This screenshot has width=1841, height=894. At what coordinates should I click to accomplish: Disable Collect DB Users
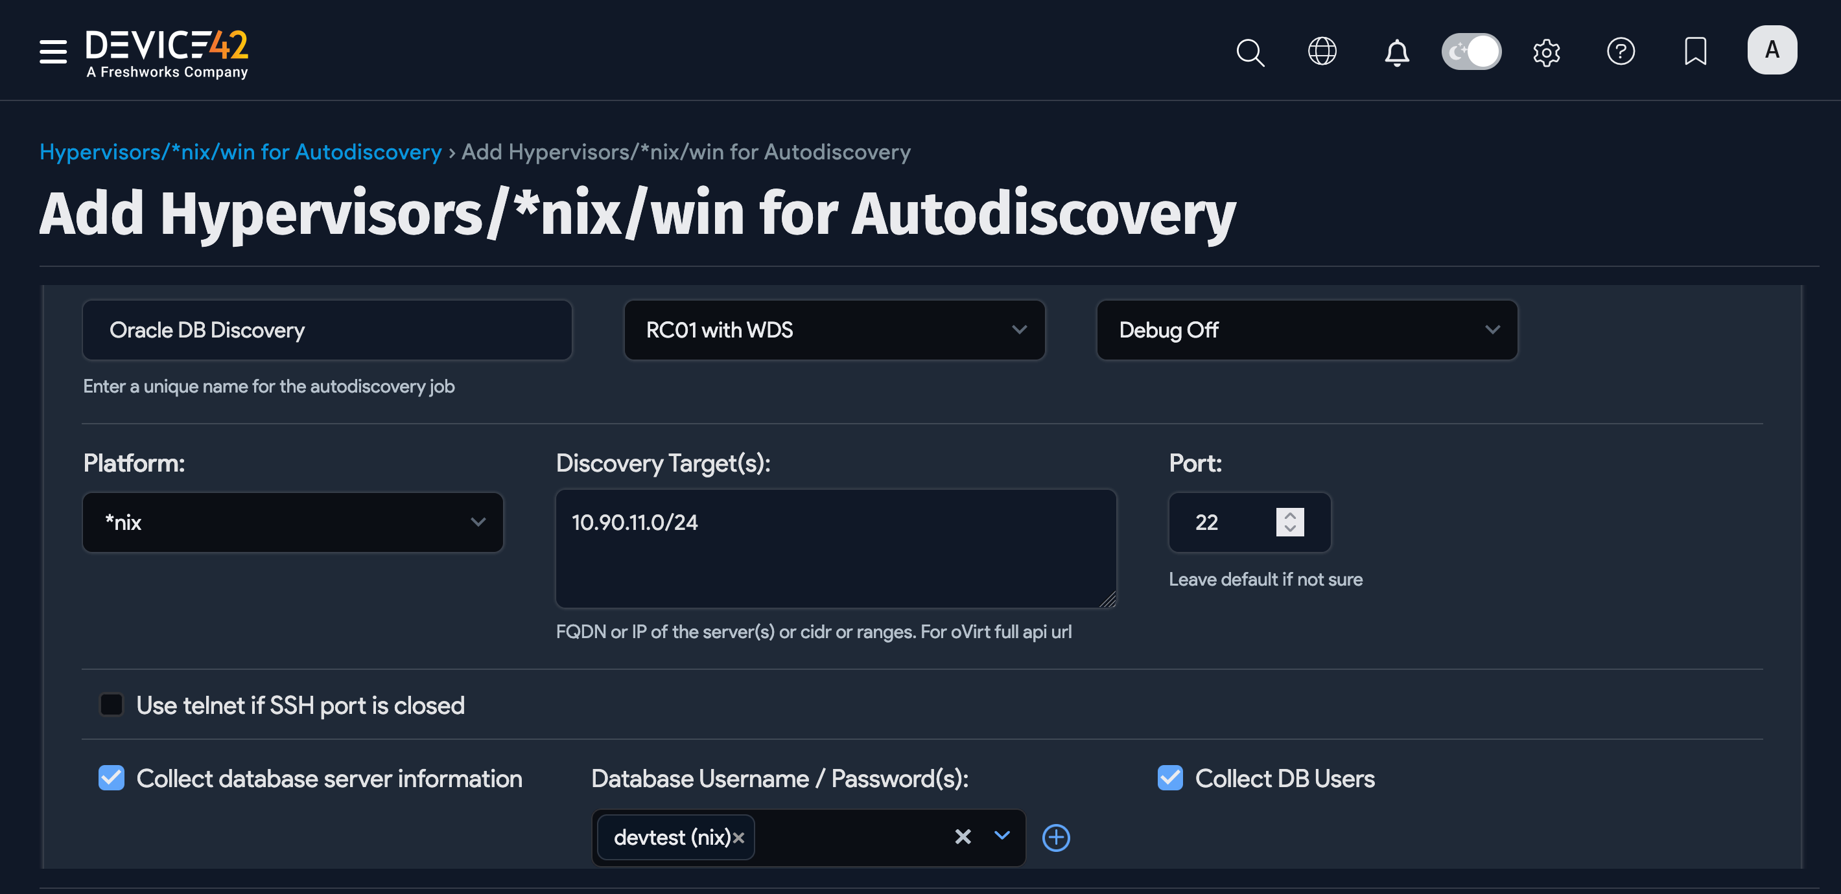point(1170,777)
